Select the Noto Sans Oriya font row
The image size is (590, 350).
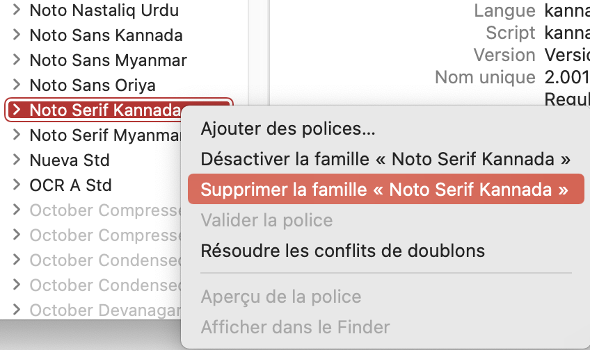click(x=93, y=85)
